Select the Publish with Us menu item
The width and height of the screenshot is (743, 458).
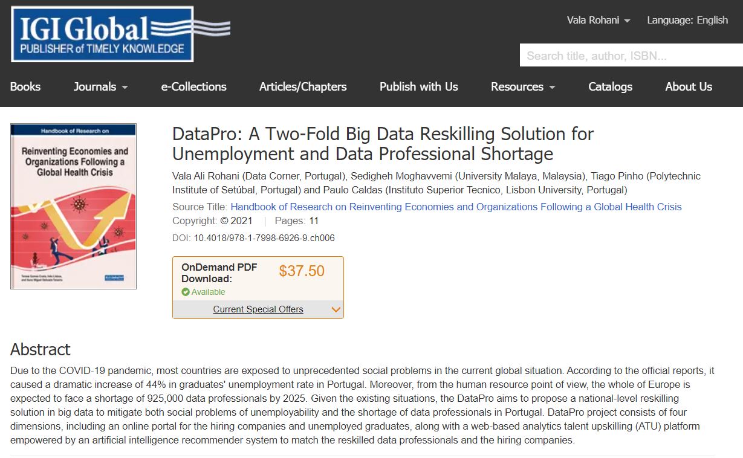(x=418, y=86)
